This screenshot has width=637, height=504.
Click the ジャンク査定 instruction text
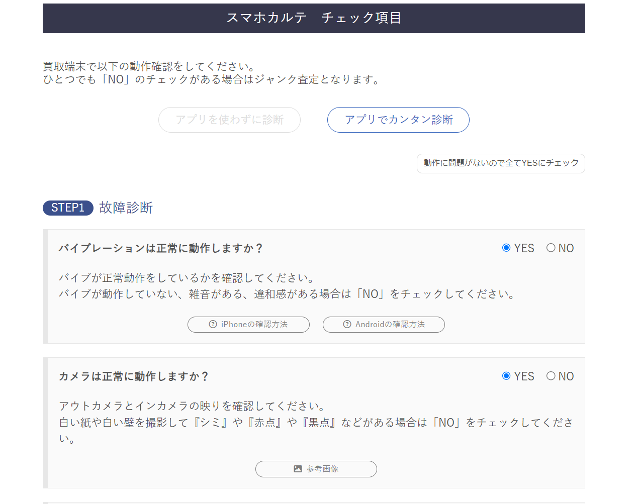[211, 79]
